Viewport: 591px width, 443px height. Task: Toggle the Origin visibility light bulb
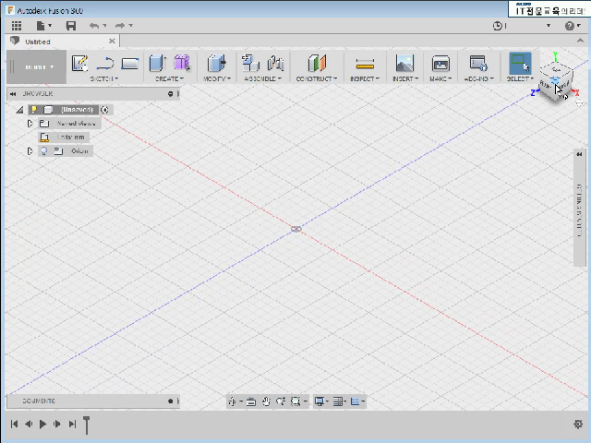tap(44, 151)
